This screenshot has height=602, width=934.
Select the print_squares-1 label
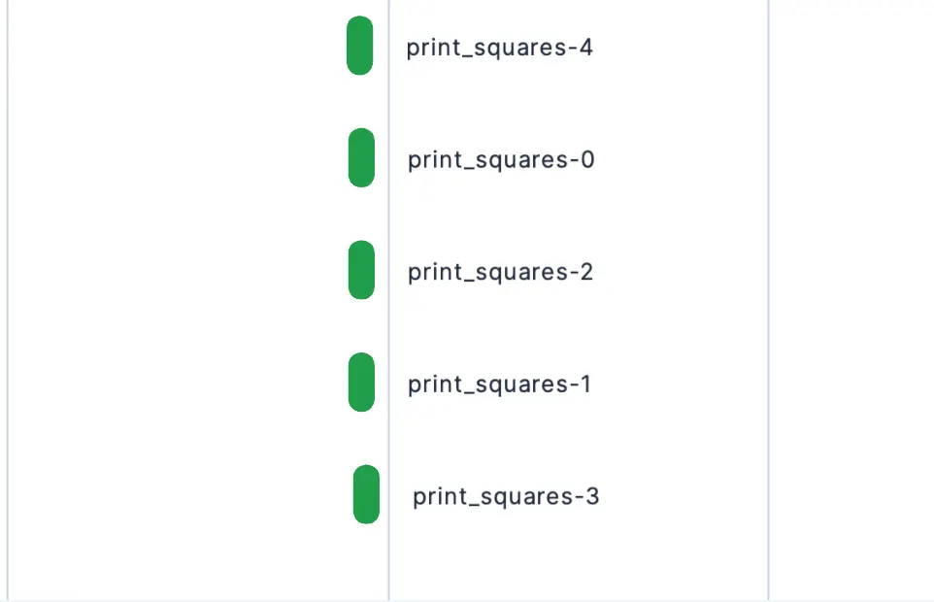(x=499, y=384)
